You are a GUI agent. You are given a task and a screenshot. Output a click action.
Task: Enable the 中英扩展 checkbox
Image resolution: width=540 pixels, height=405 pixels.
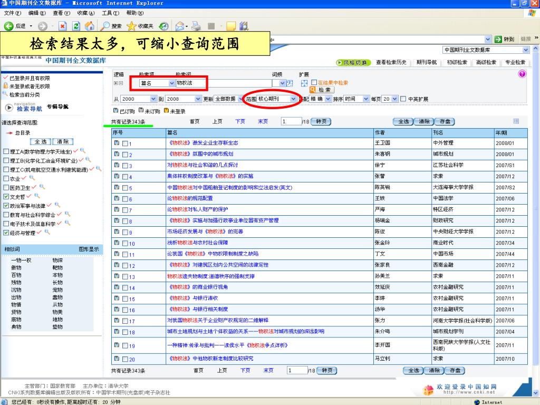pyautogui.click(x=403, y=99)
